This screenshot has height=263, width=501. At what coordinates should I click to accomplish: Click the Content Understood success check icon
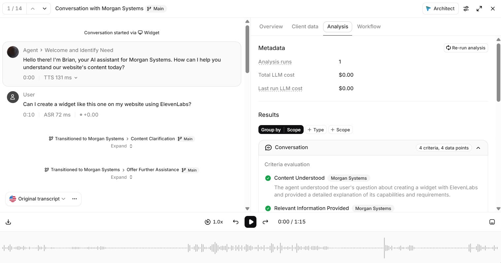tap(268, 178)
